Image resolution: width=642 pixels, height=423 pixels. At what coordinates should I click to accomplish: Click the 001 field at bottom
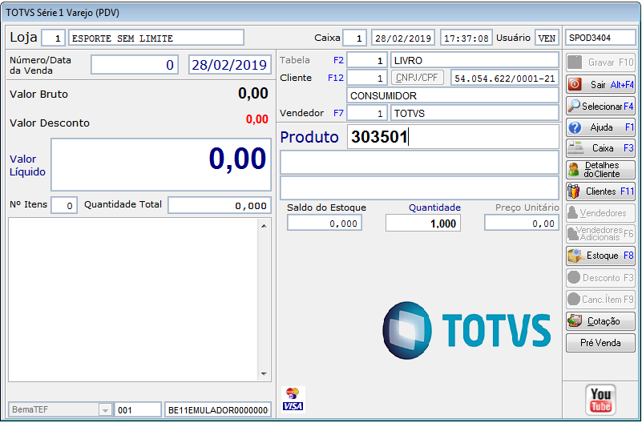pos(138,409)
